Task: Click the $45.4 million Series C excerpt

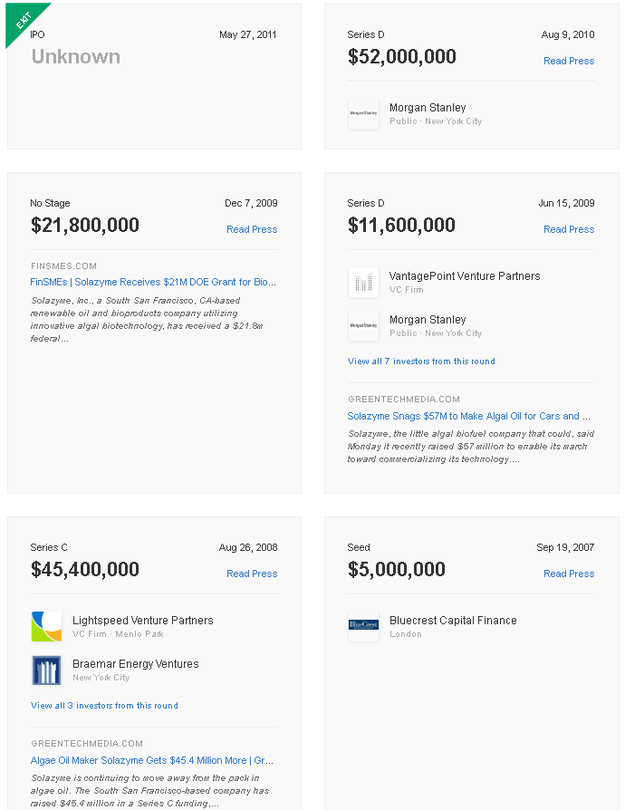Action: (149, 790)
